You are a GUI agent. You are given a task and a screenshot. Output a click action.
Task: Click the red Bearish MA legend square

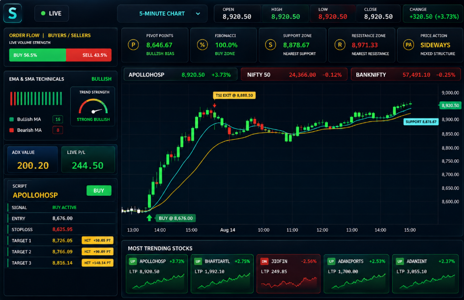11,130
